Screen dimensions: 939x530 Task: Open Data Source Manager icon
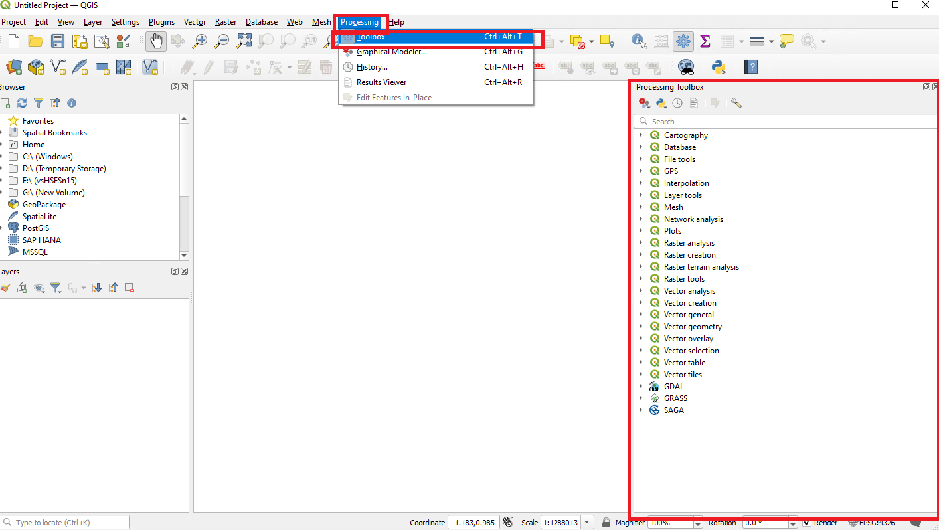point(14,66)
